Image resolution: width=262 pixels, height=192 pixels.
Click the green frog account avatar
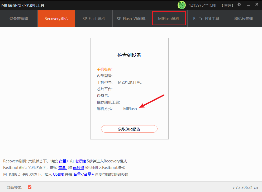(182, 5)
